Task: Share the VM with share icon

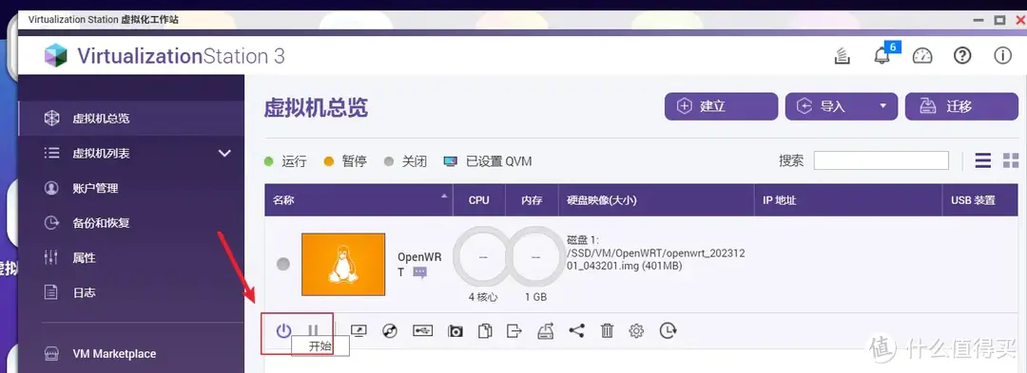Action: click(576, 330)
